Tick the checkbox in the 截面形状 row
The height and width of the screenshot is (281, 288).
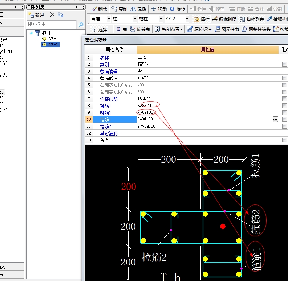tap(284, 78)
